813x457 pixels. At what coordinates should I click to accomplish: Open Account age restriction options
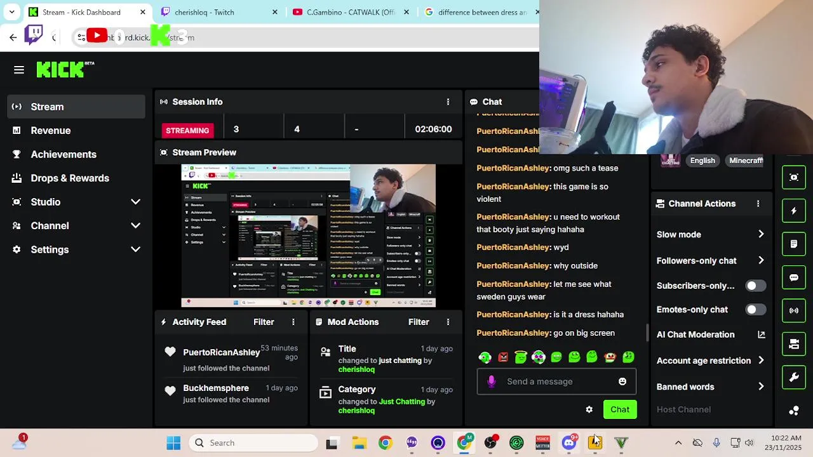click(711, 361)
